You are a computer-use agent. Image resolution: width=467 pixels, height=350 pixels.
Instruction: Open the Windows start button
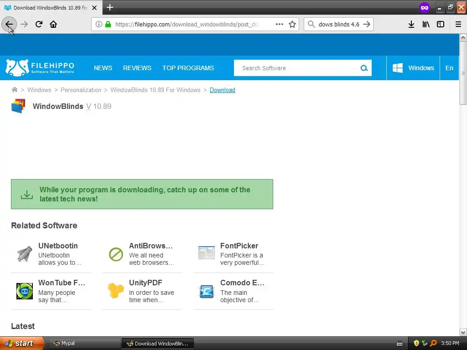coord(22,343)
